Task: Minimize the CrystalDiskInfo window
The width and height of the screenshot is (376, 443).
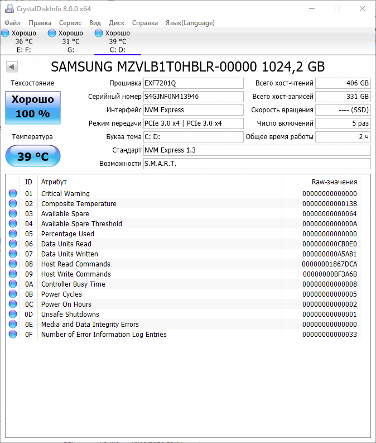Action: [312, 8]
